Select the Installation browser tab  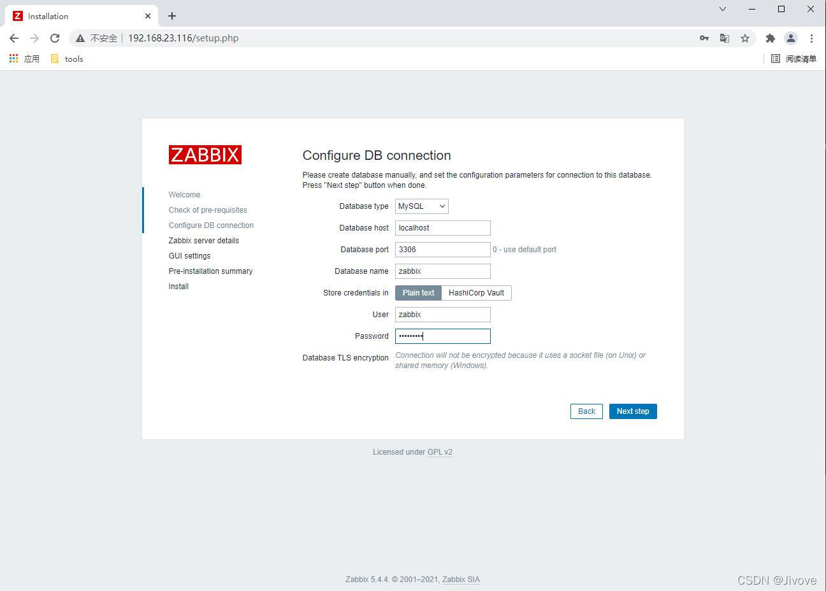(82, 16)
